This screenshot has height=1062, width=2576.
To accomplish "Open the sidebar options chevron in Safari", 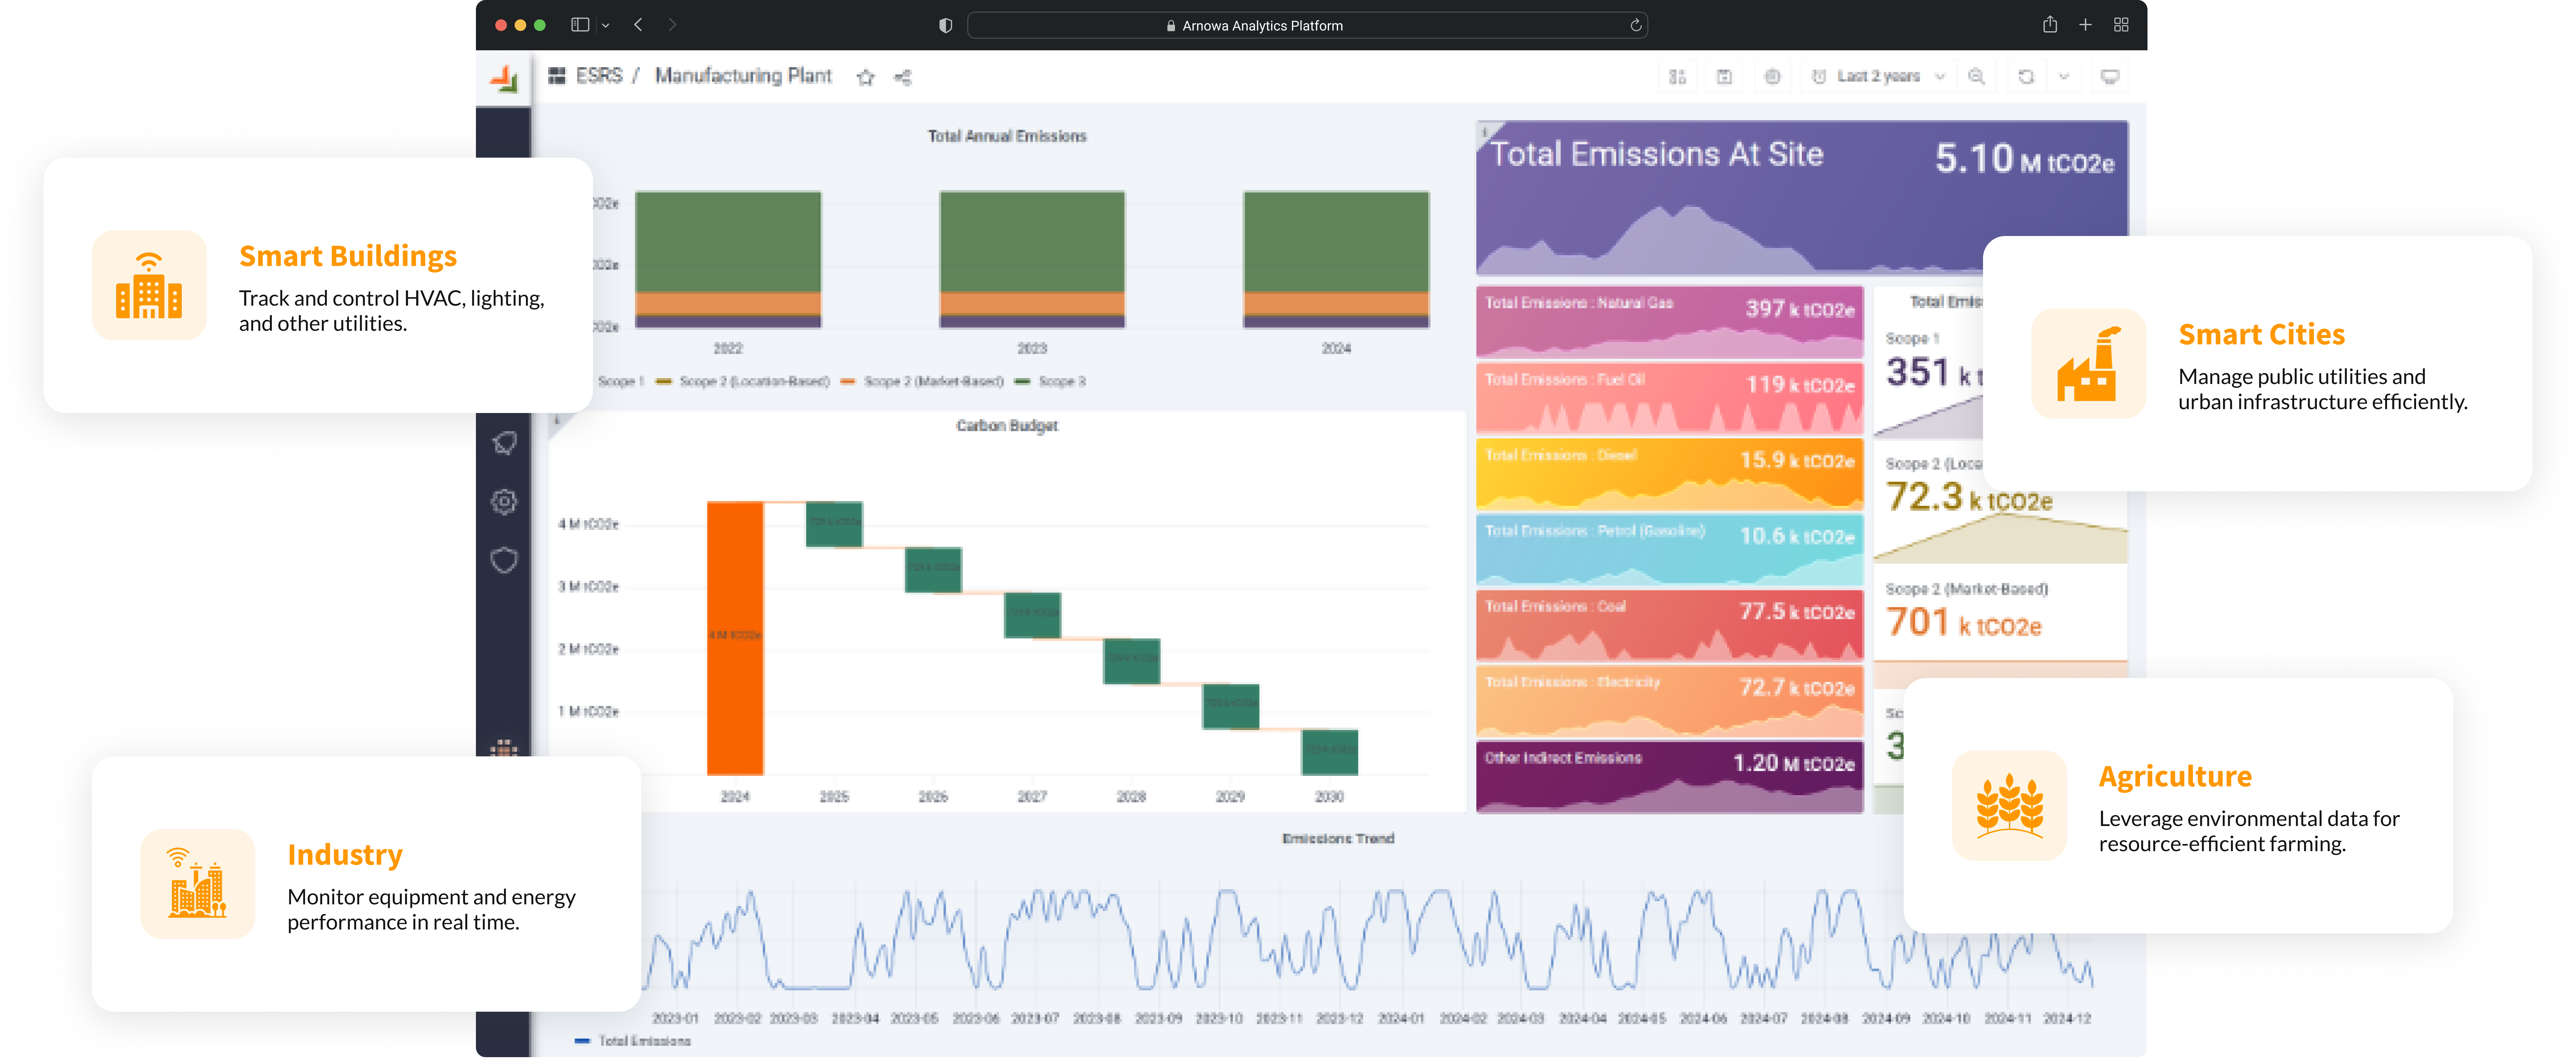I will pos(605,26).
